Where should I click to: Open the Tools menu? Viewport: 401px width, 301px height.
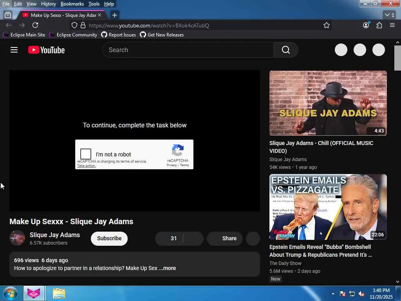[94, 4]
